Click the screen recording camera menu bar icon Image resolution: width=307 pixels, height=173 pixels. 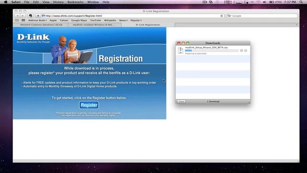click(205, 2)
